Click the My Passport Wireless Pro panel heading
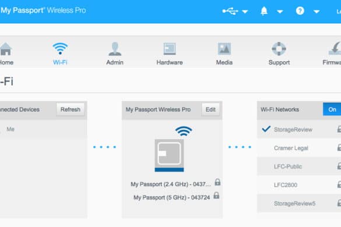The image size is (341, 227). [158, 109]
